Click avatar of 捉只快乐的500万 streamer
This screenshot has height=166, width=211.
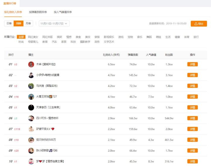pos(31,140)
